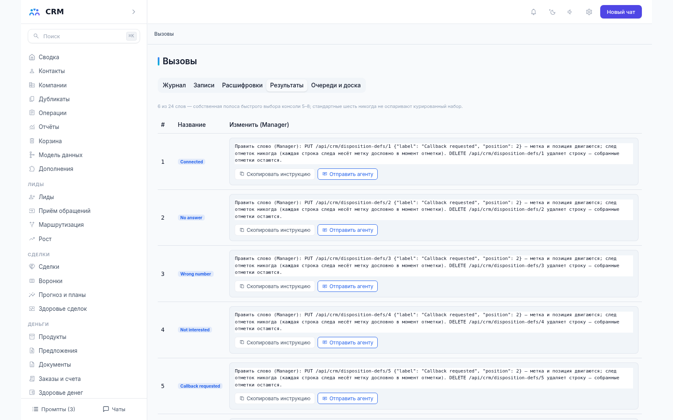Toggle dark mode moon icon
Screen dimensions: 673x420
[552, 12]
